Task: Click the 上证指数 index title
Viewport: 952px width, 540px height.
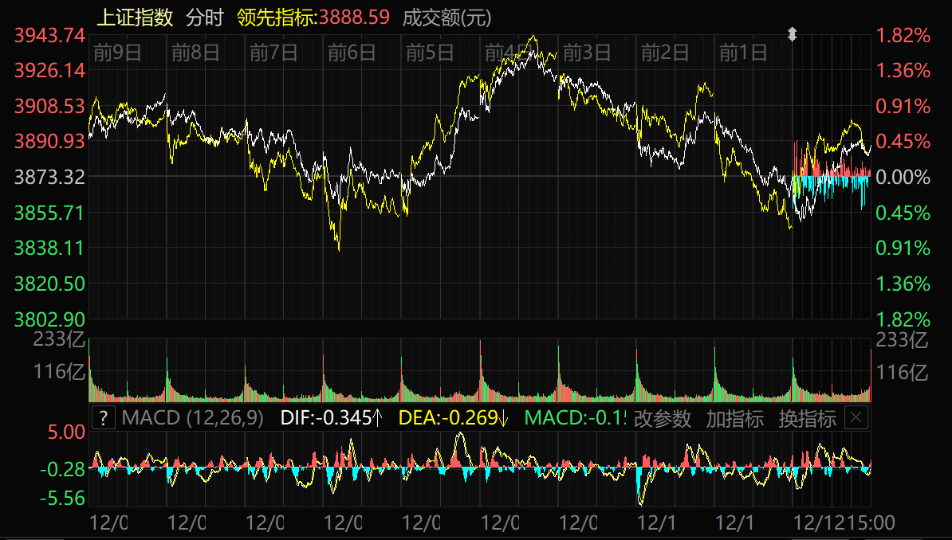Action: pyautogui.click(x=135, y=17)
